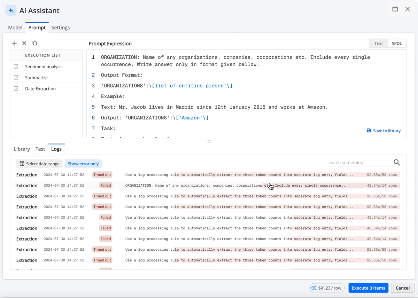Click the cost icon beside $0.23 / row
418x298 pixels.
coord(314,288)
